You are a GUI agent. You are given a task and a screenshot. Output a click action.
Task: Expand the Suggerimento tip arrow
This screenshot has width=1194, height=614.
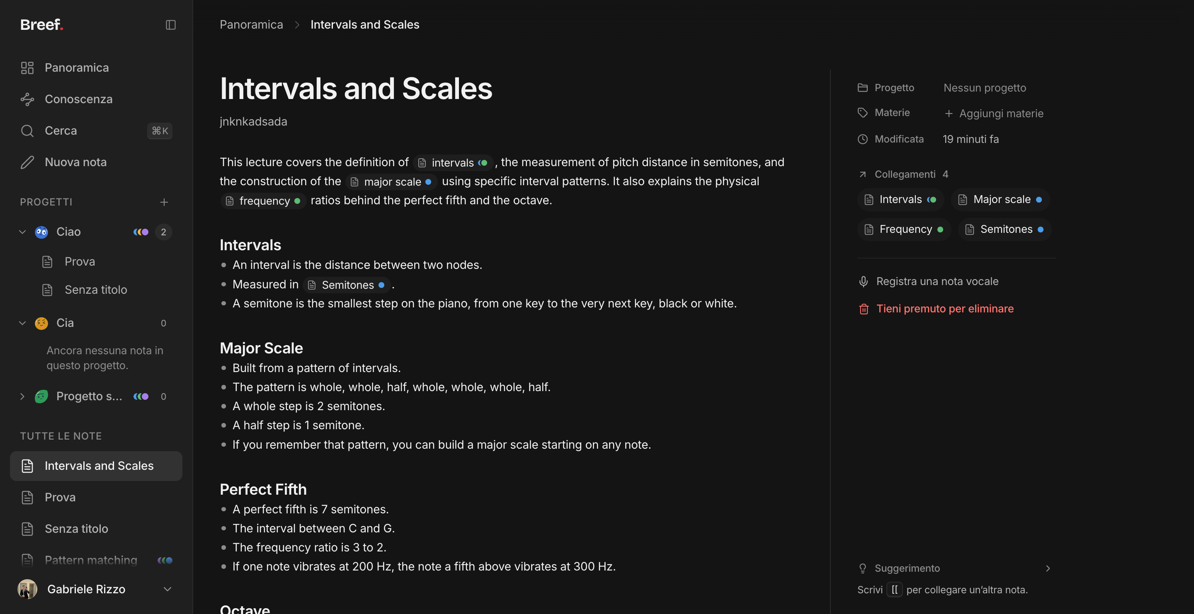1048,568
